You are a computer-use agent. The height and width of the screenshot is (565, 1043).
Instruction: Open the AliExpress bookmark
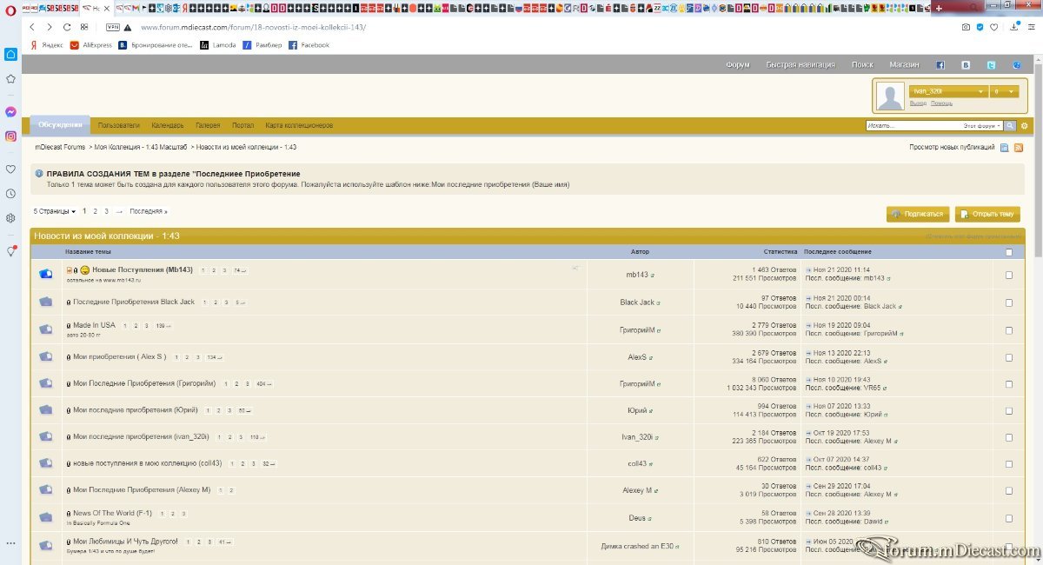click(91, 45)
